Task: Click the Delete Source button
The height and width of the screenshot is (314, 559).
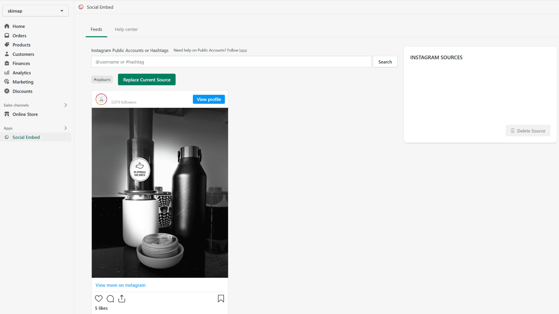Action: coord(528,131)
